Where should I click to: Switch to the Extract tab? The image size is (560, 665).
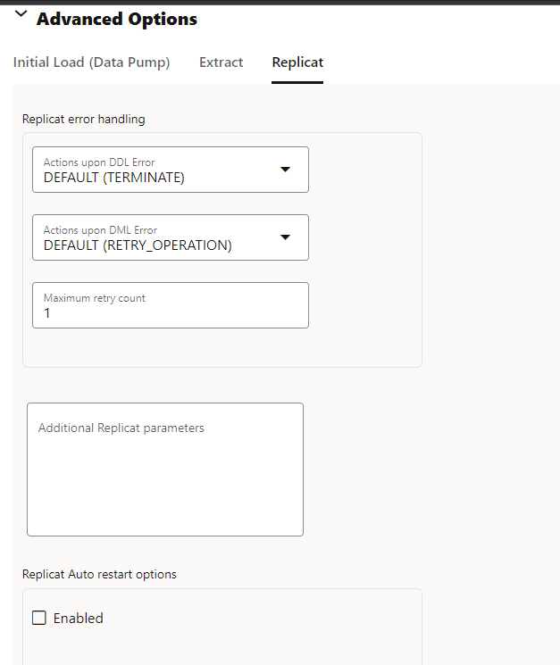click(221, 62)
